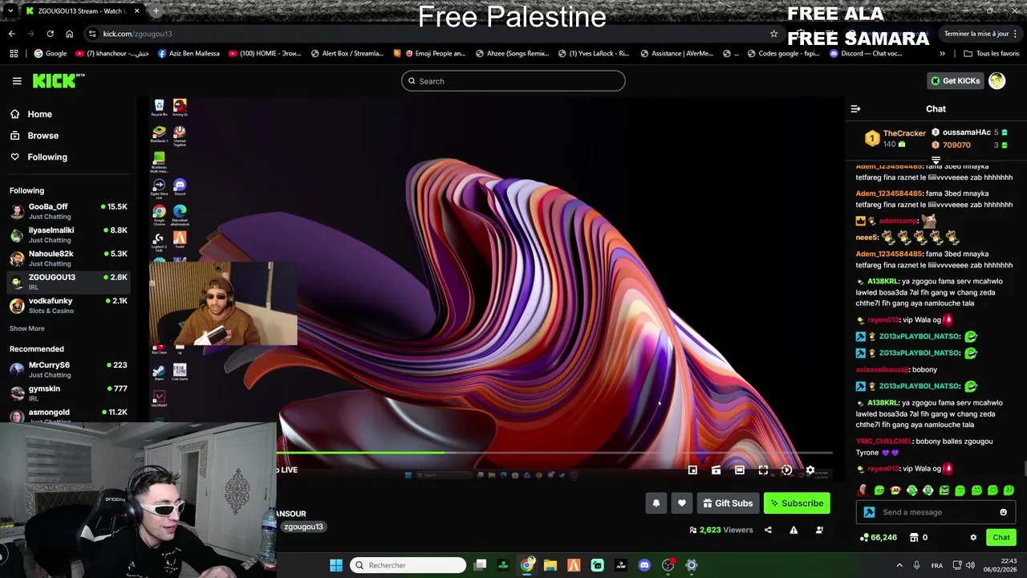
Task: Toggle the microphone icon in system tray
Action: pos(916,565)
